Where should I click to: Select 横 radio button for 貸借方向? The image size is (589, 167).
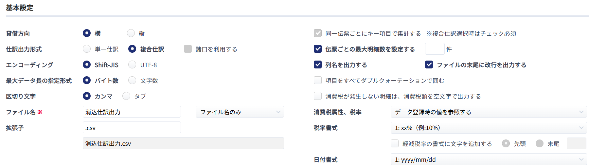tap(87, 33)
